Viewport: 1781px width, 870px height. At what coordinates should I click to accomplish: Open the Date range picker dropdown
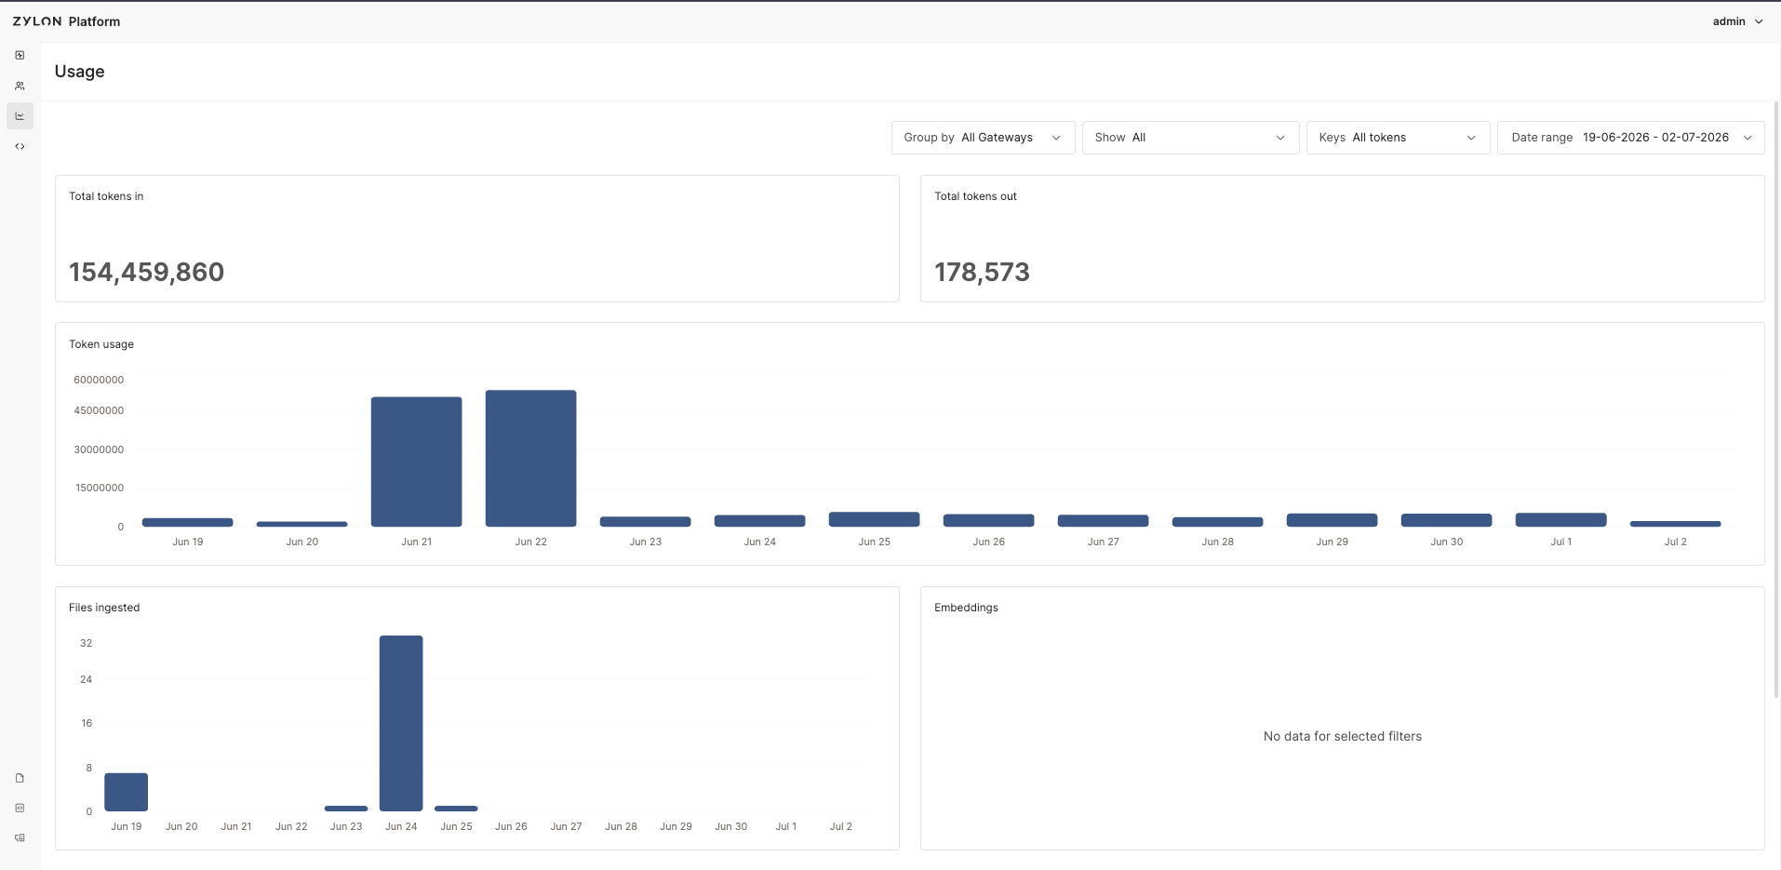(1630, 138)
